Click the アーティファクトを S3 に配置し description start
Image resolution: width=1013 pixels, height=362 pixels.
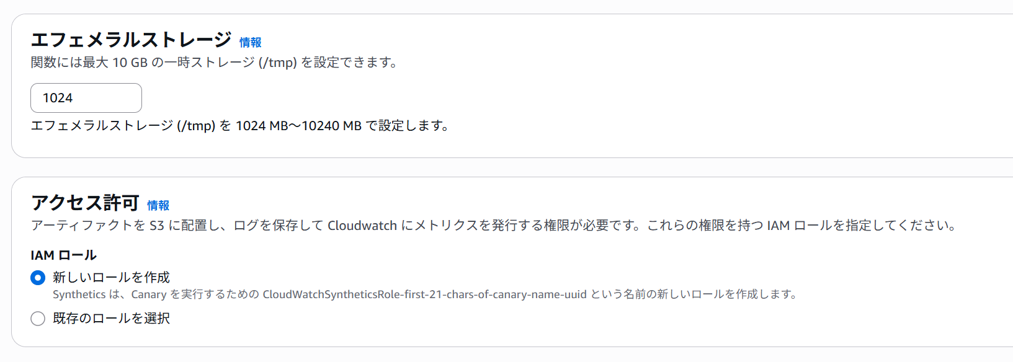click(88, 226)
